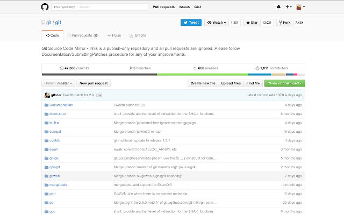
Task: Fork the git repository
Action: pyautogui.click(x=285, y=23)
